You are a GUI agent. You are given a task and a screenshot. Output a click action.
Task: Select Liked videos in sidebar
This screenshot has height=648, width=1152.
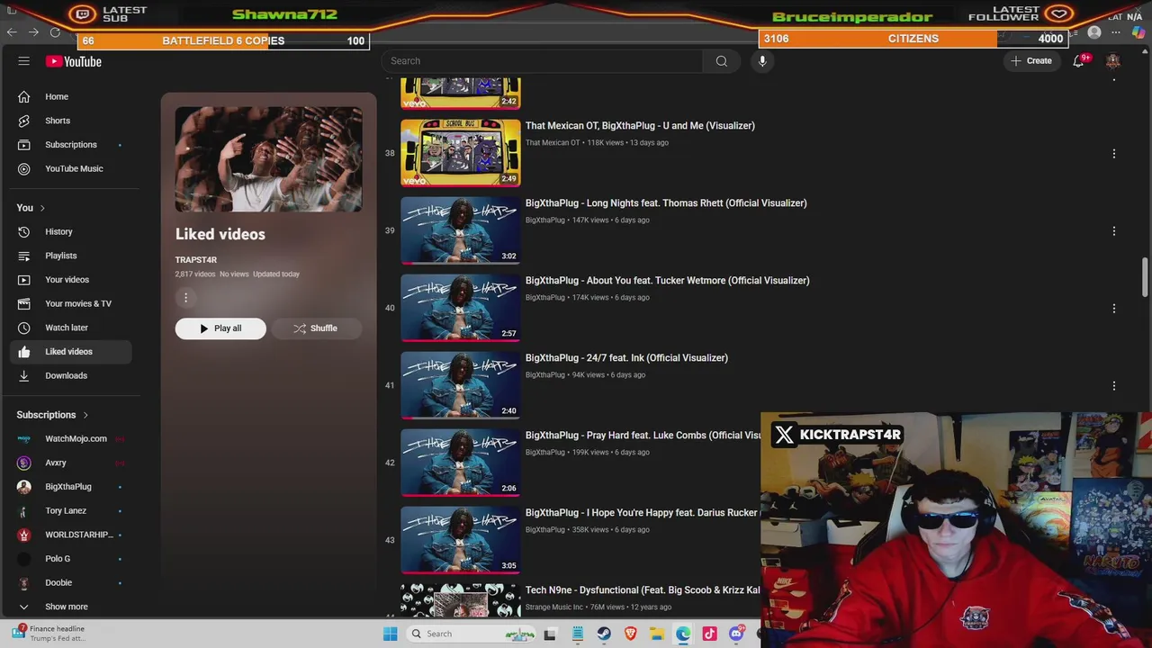coord(71,351)
